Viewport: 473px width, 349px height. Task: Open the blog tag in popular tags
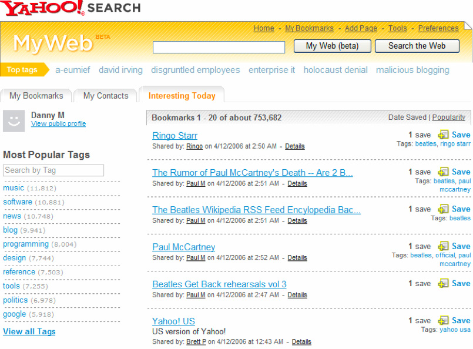pyautogui.click(x=10, y=230)
